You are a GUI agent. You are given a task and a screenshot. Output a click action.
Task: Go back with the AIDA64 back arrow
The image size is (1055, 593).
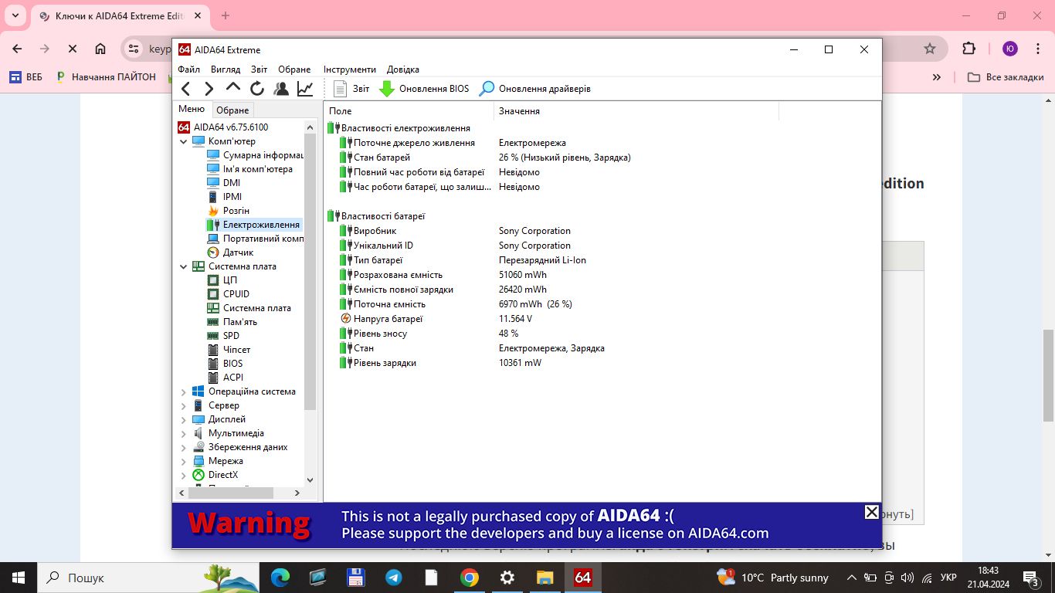(x=185, y=89)
